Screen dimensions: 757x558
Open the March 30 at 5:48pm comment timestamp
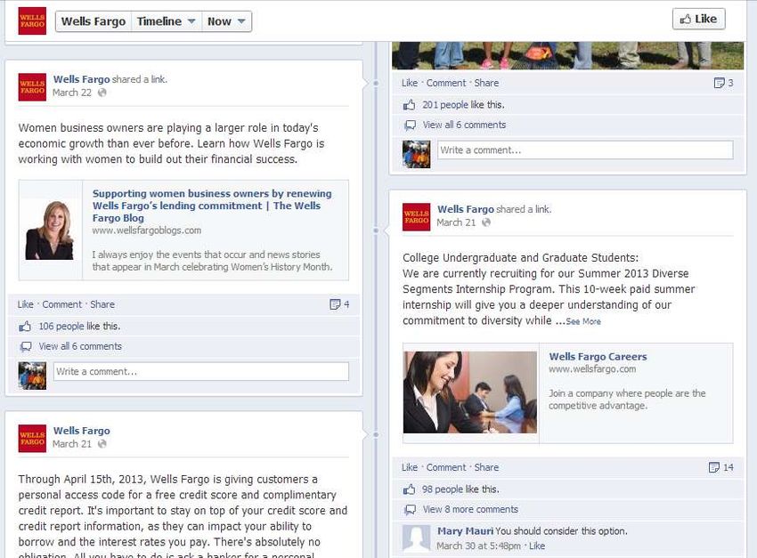(478, 546)
